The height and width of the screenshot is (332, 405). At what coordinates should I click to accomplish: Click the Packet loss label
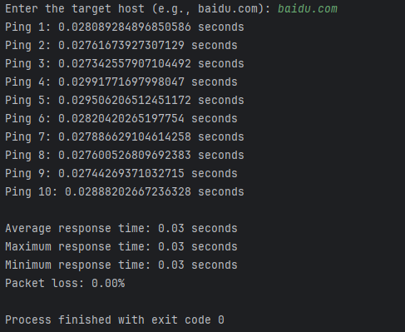[x=44, y=284]
